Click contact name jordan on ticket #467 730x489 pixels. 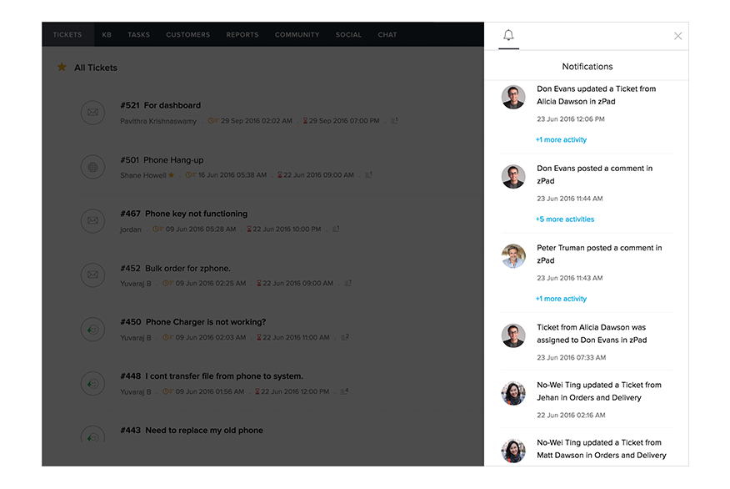coord(130,229)
